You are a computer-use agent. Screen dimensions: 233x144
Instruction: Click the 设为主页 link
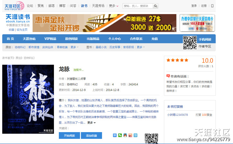pos(22,30)
